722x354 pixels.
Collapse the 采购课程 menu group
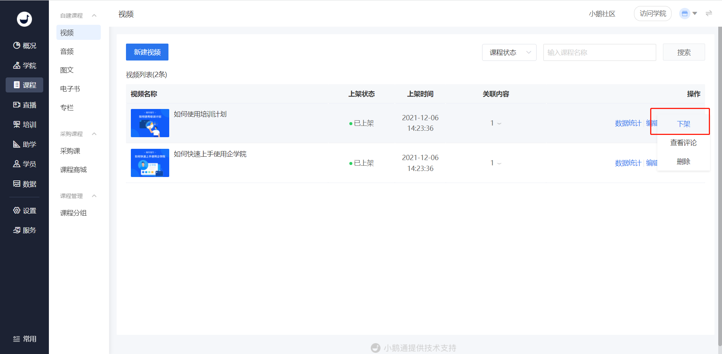point(94,134)
